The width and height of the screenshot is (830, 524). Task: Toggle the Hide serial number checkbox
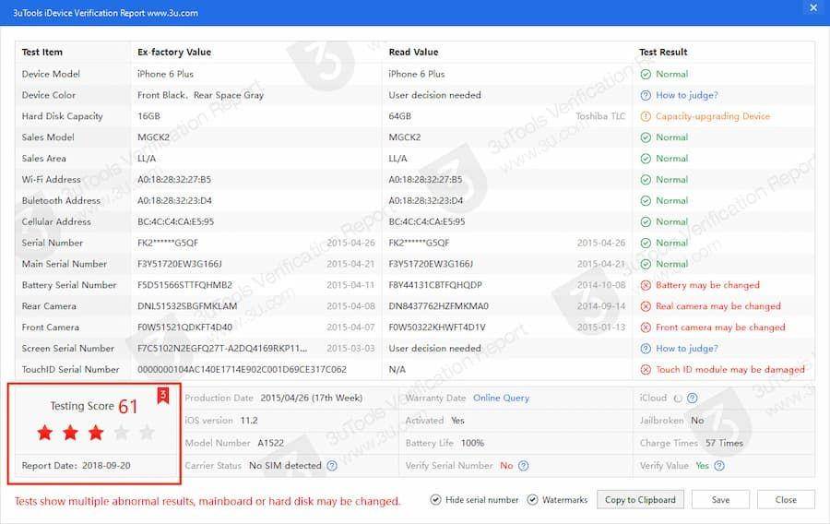pyautogui.click(x=435, y=500)
